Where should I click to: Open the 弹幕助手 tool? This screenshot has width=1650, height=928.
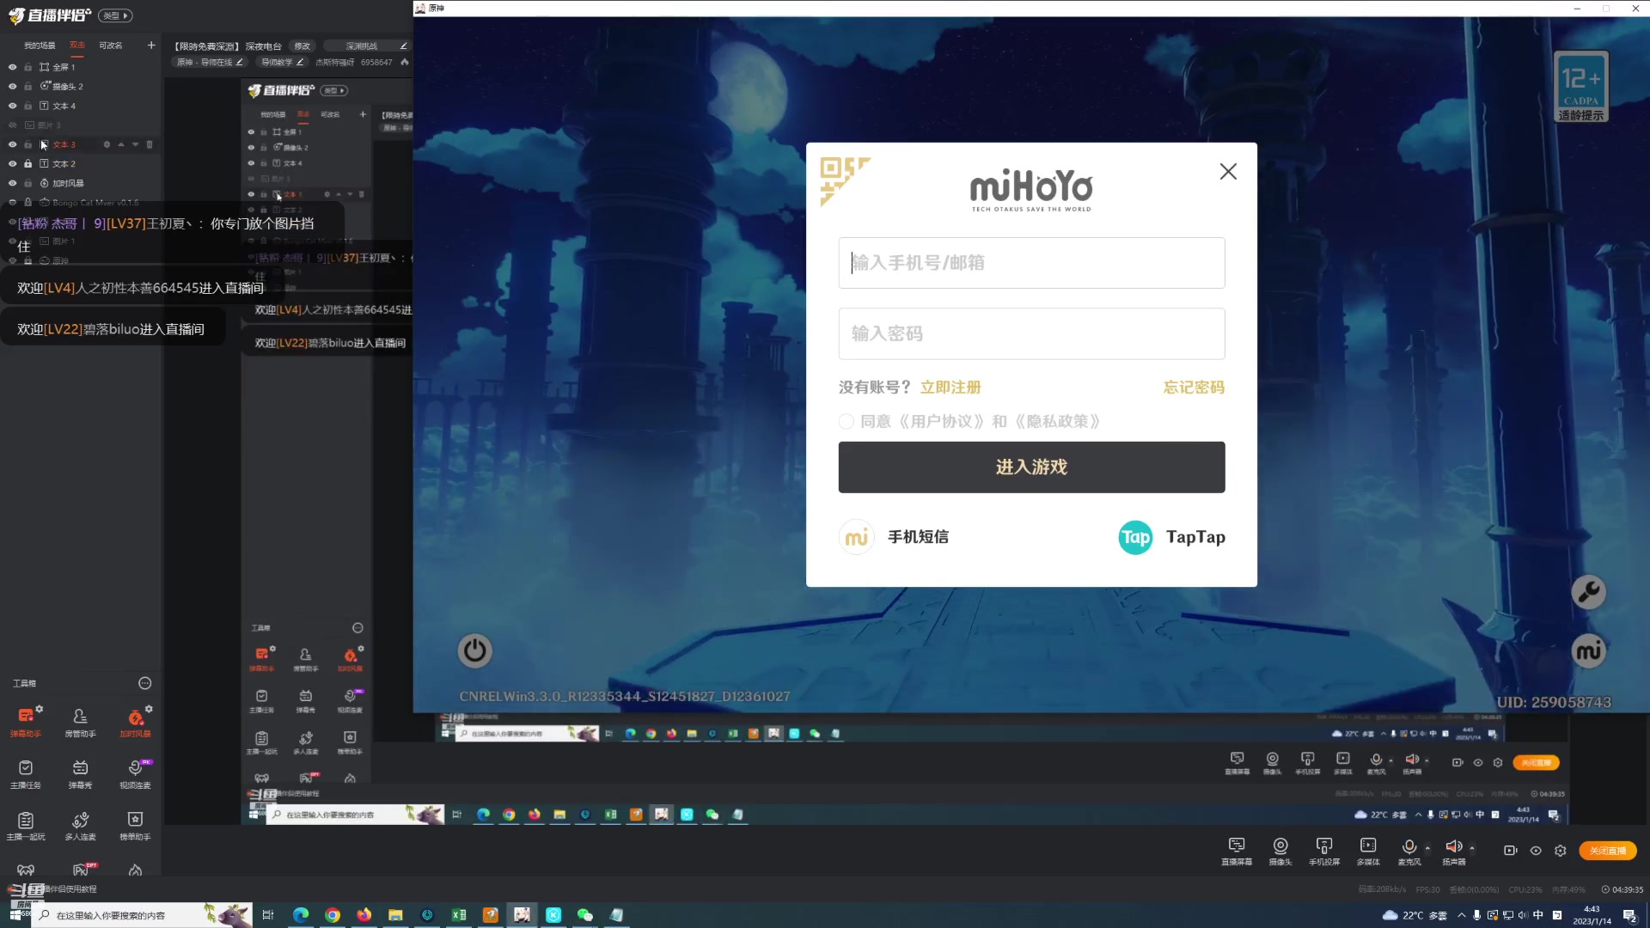click(25, 722)
